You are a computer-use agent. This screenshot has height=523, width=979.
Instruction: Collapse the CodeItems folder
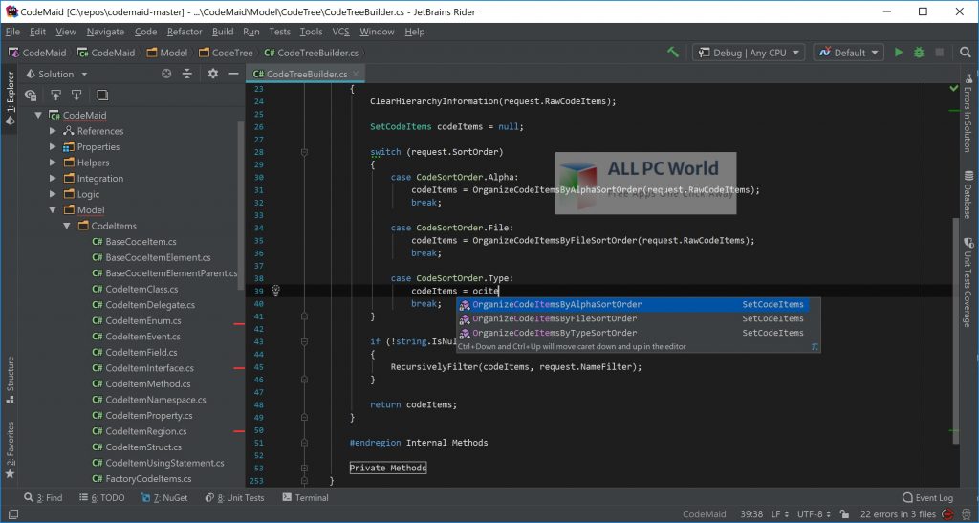[66, 226]
